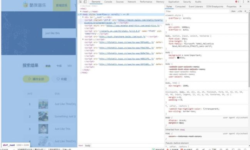Toggle the device toolbar icon
This screenshot has width=250, height=150.
click(x=85, y=2)
